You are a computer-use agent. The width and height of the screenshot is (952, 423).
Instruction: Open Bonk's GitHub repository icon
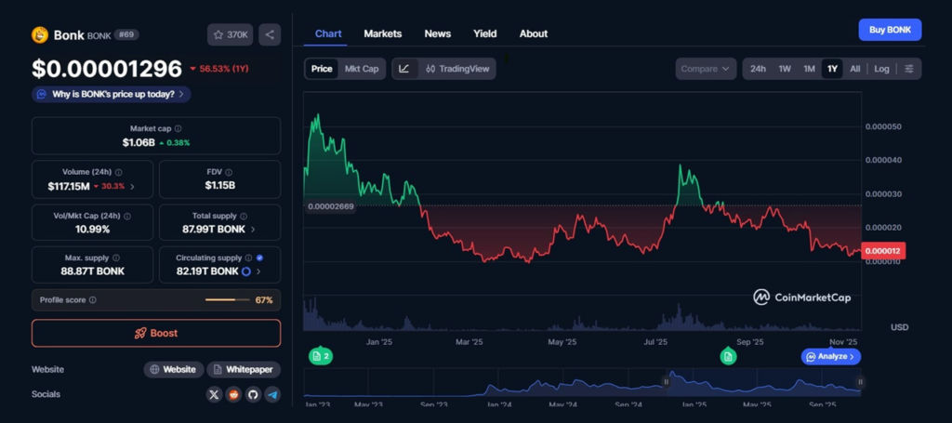(253, 395)
